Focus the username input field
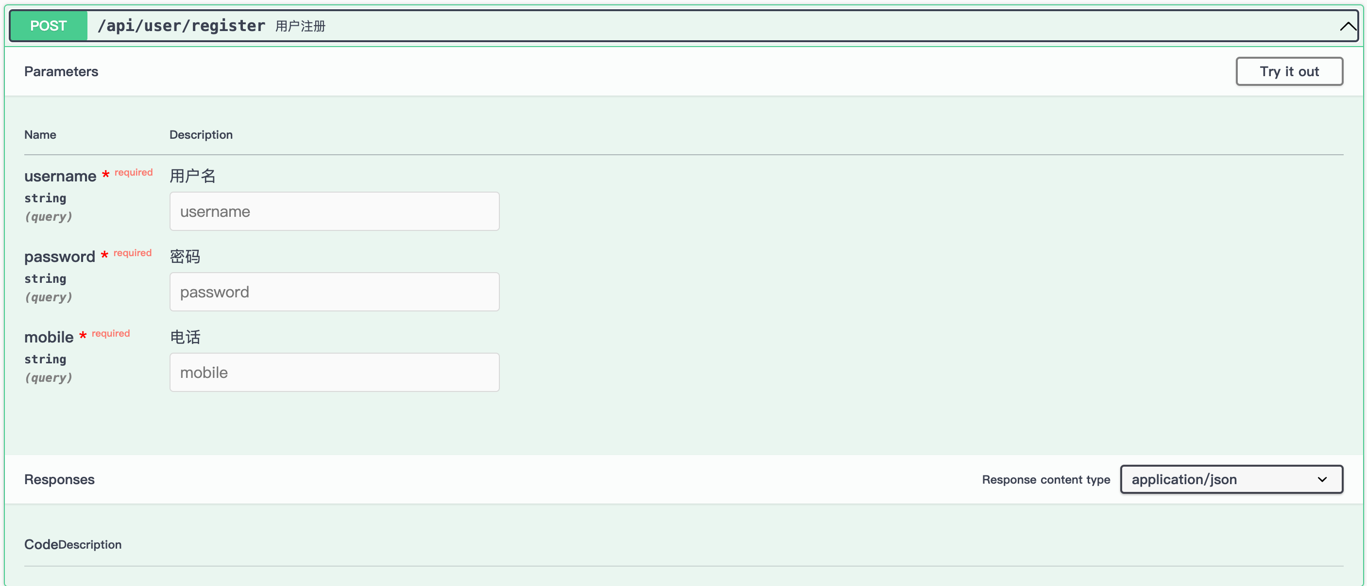Viewport: 1367px width, 586px height. pos(334,212)
